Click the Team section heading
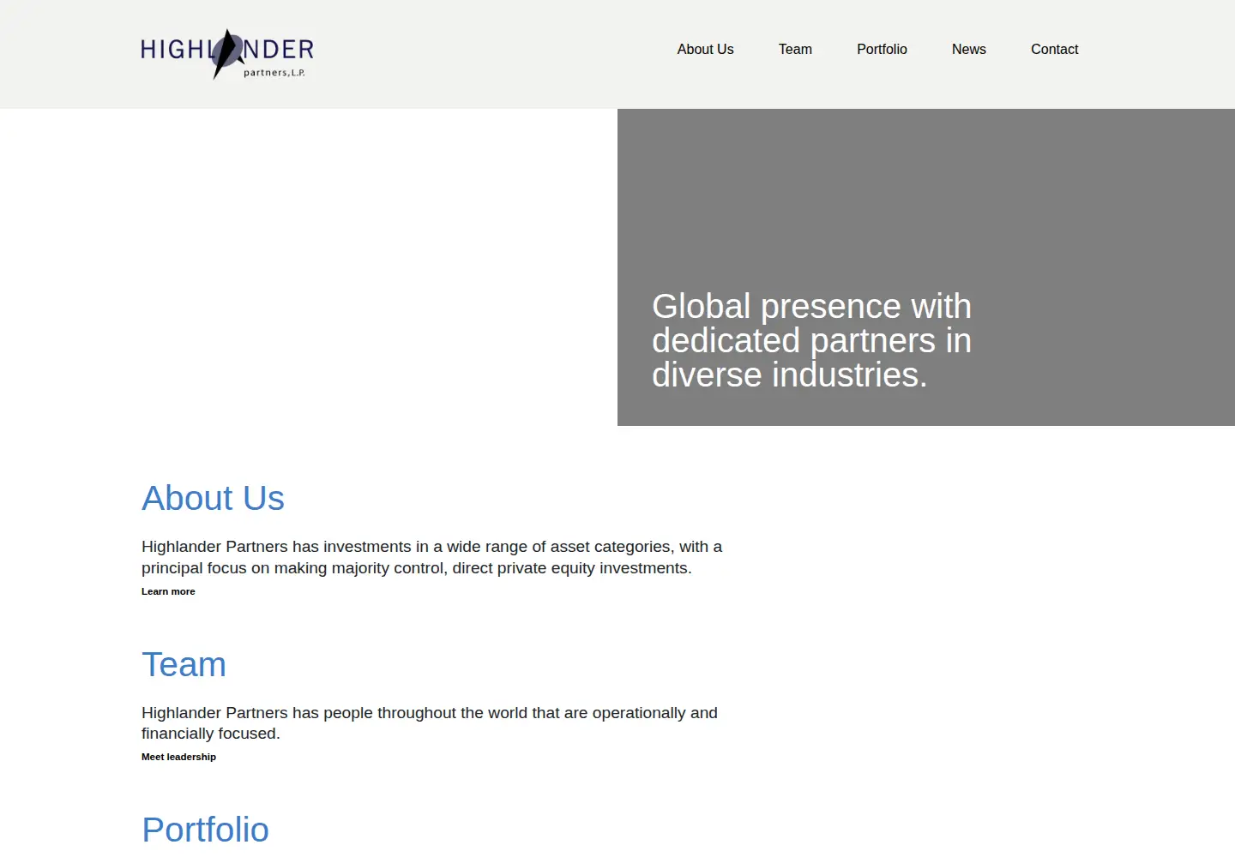 click(184, 664)
